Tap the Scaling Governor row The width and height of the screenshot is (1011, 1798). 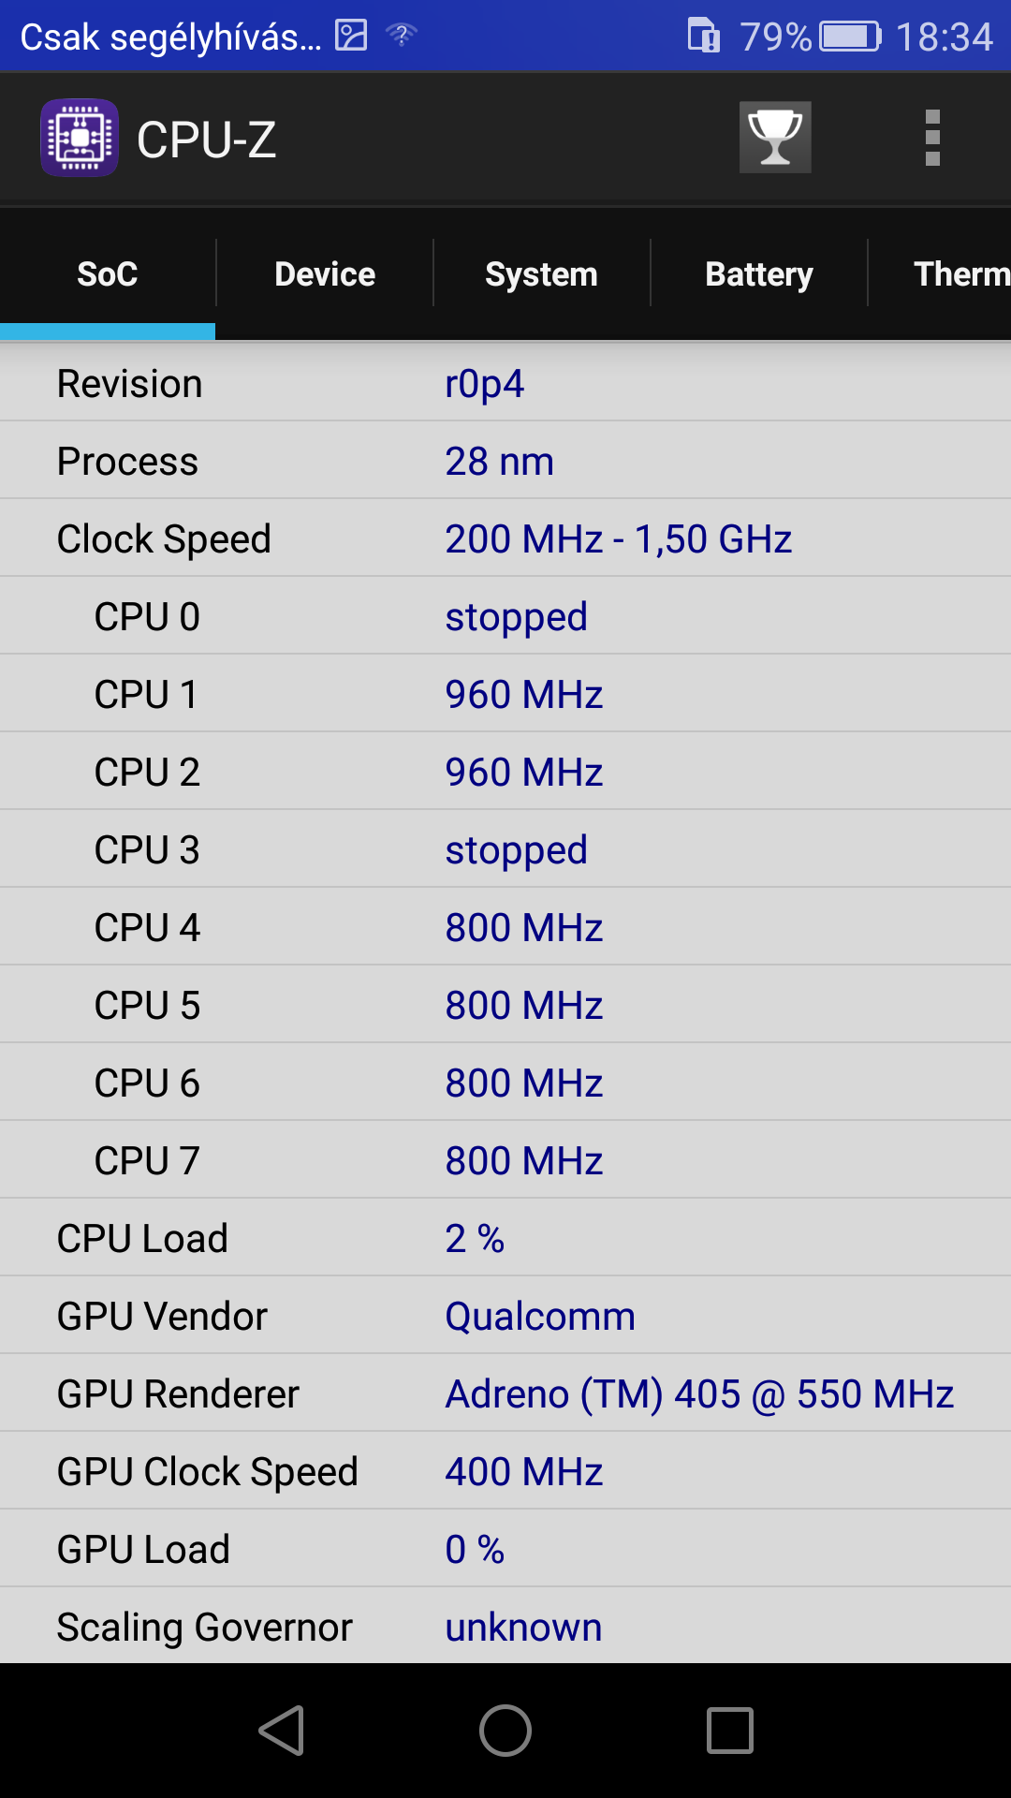pyautogui.click(x=505, y=1627)
